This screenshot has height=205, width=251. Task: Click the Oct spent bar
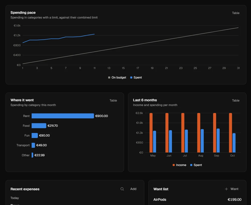click(234, 143)
